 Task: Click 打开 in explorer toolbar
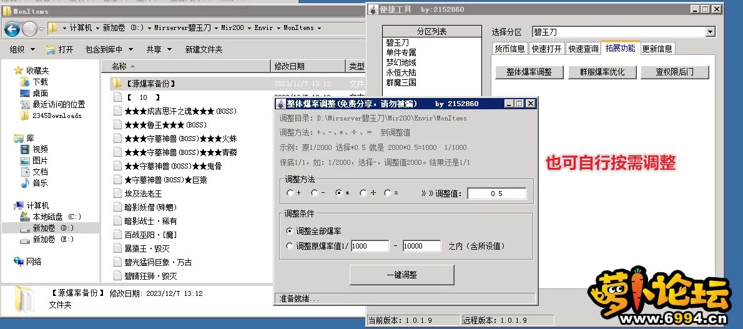[x=60, y=49]
